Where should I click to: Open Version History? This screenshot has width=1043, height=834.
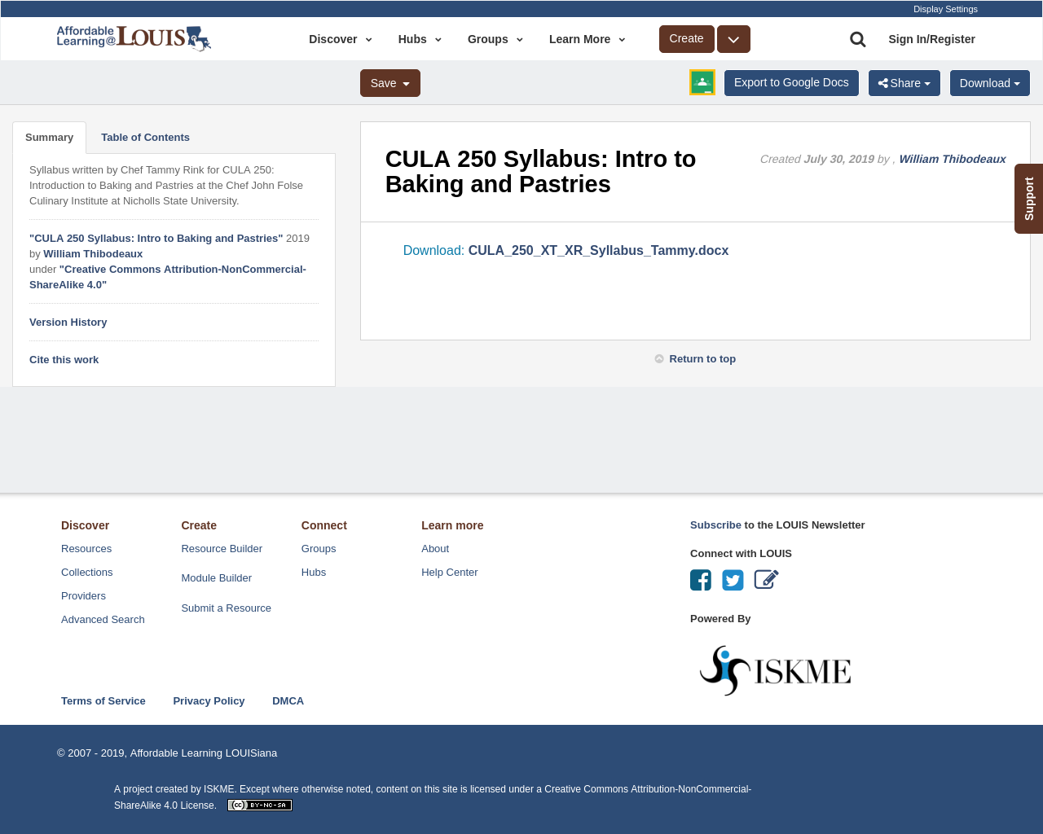[68, 323]
